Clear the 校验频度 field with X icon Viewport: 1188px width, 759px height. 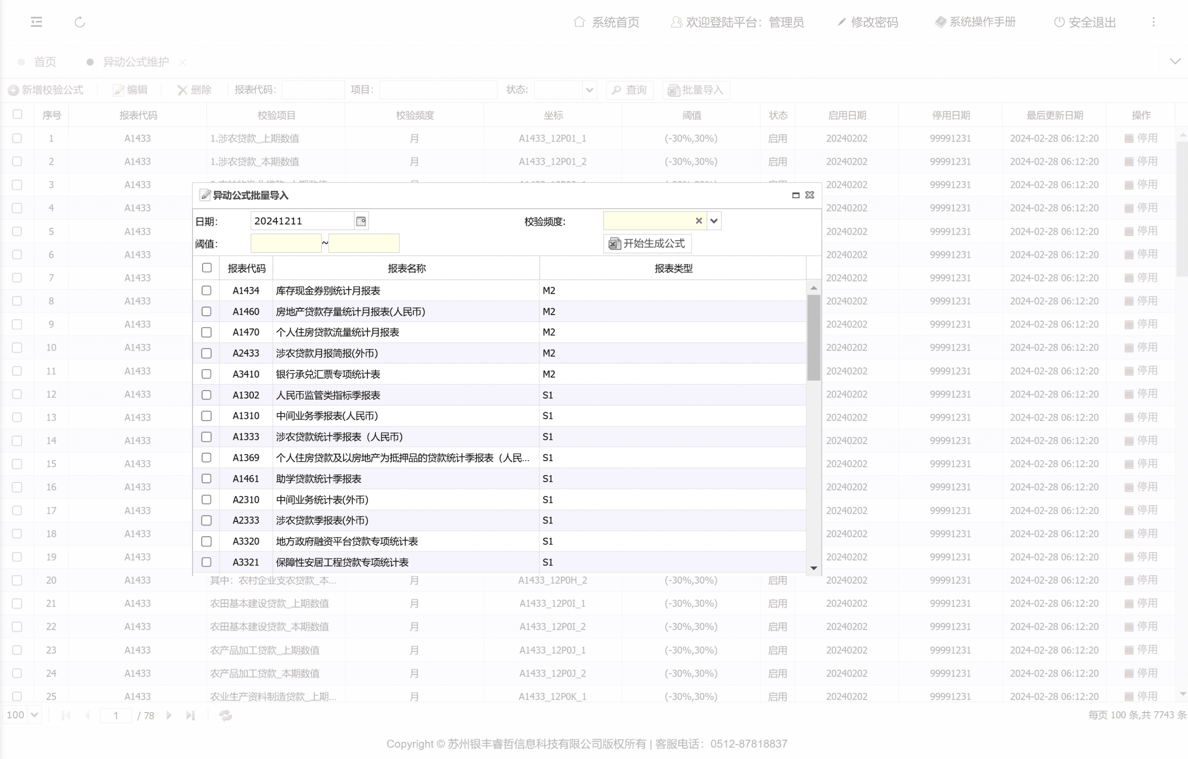coord(698,221)
